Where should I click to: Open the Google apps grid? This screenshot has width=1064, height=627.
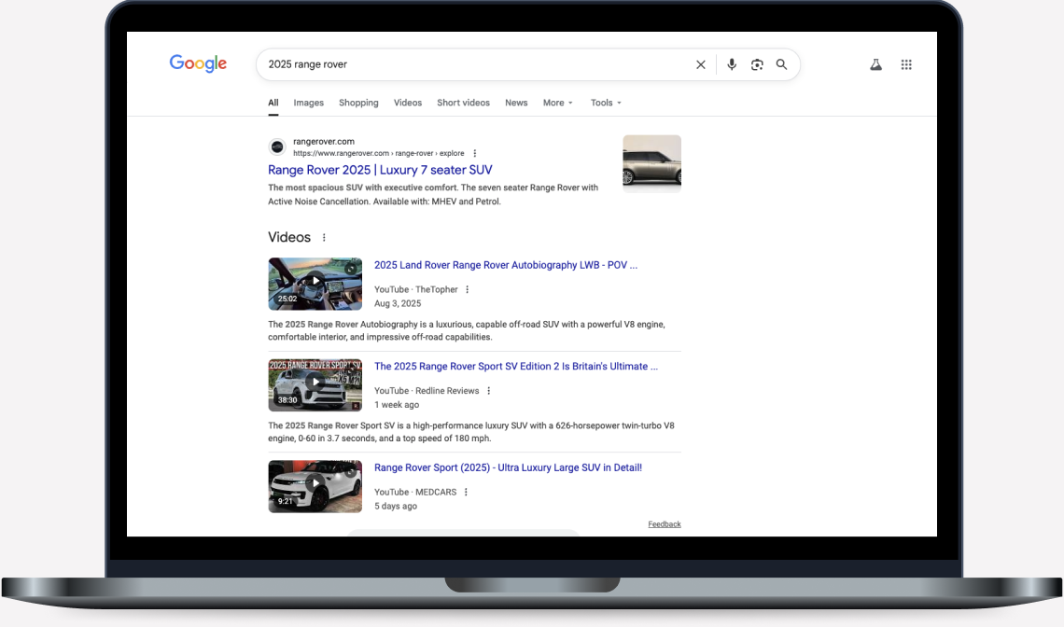tap(906, 64)
